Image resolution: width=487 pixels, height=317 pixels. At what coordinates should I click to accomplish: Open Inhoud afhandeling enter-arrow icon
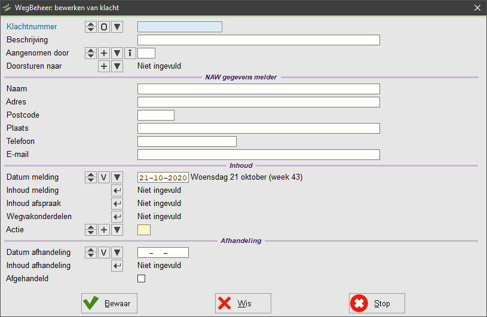pos(117,266)
